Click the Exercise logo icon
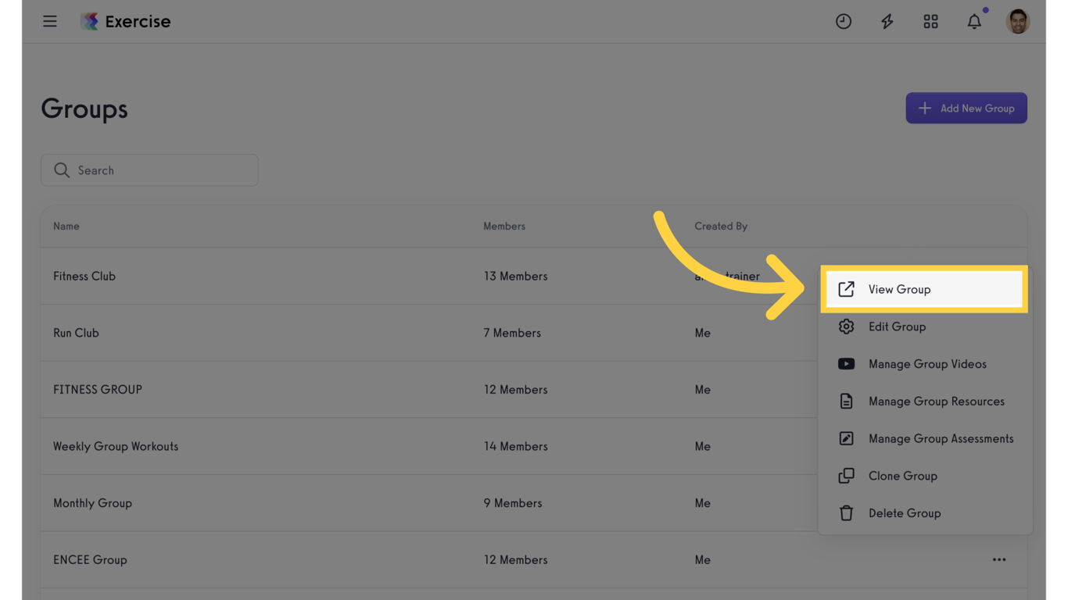The height and width of the screenshot is (600, 1068). pos(90,21)
